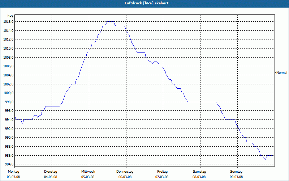This screenshot has height=181, width=289.
Task: Click the 996,0 axis value
Action: pos(9,111)
